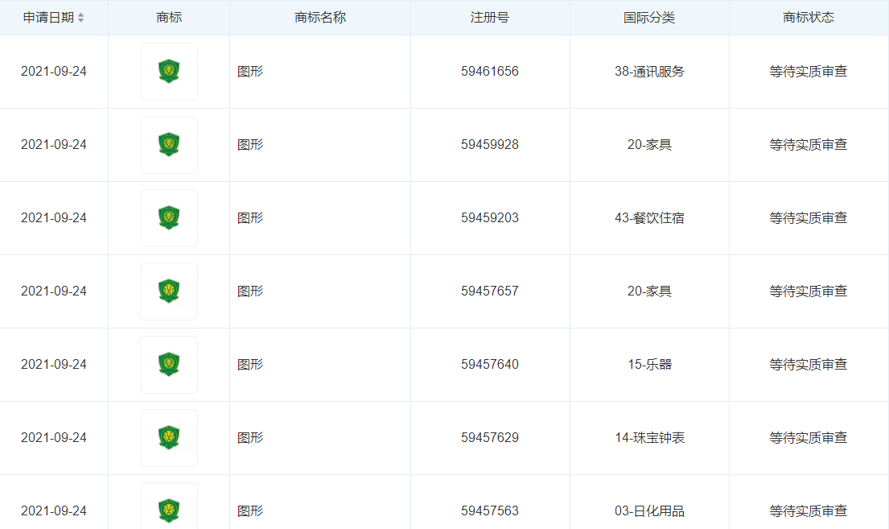This screenshot has width=889, height=529.
Task: Click 图形 name in row 59461656
Action: 250,72
